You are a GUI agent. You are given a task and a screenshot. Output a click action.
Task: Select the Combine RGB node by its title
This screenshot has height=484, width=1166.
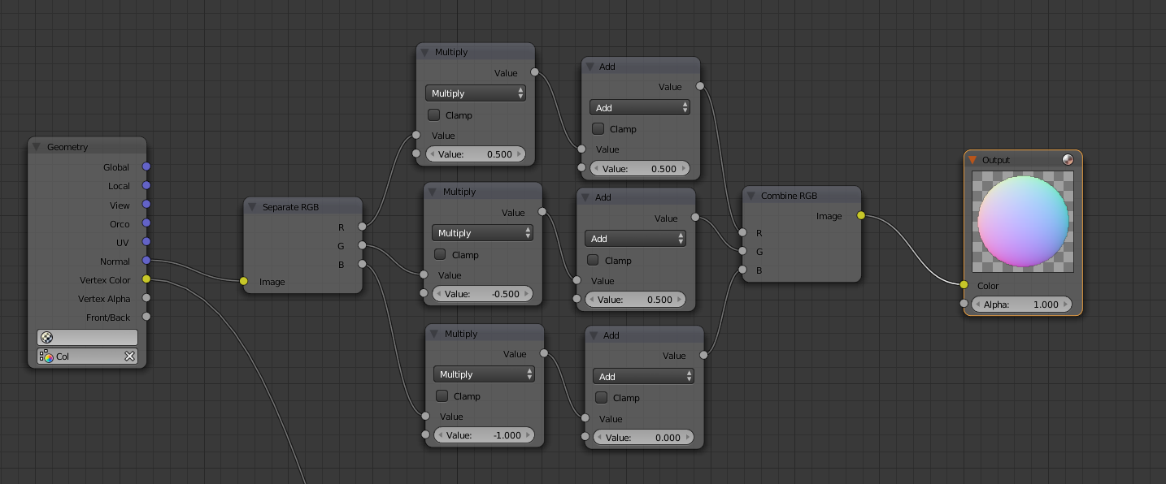pos(789,196)
